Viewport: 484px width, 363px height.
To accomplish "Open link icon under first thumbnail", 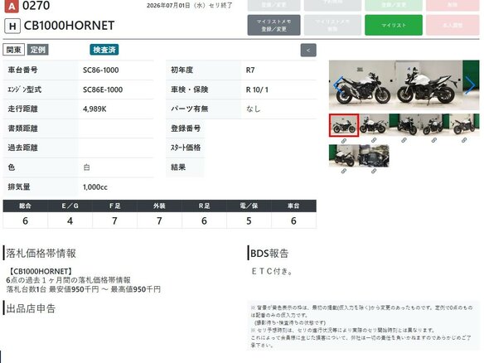I will coord(344,141).
